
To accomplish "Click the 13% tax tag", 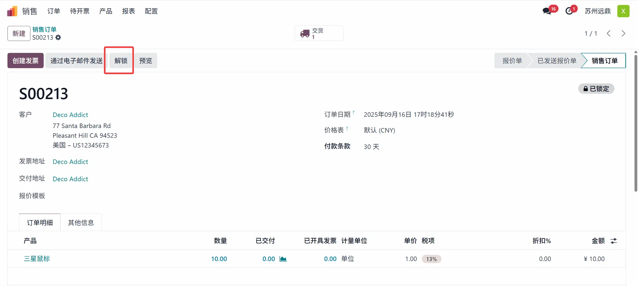I will 431,259.
